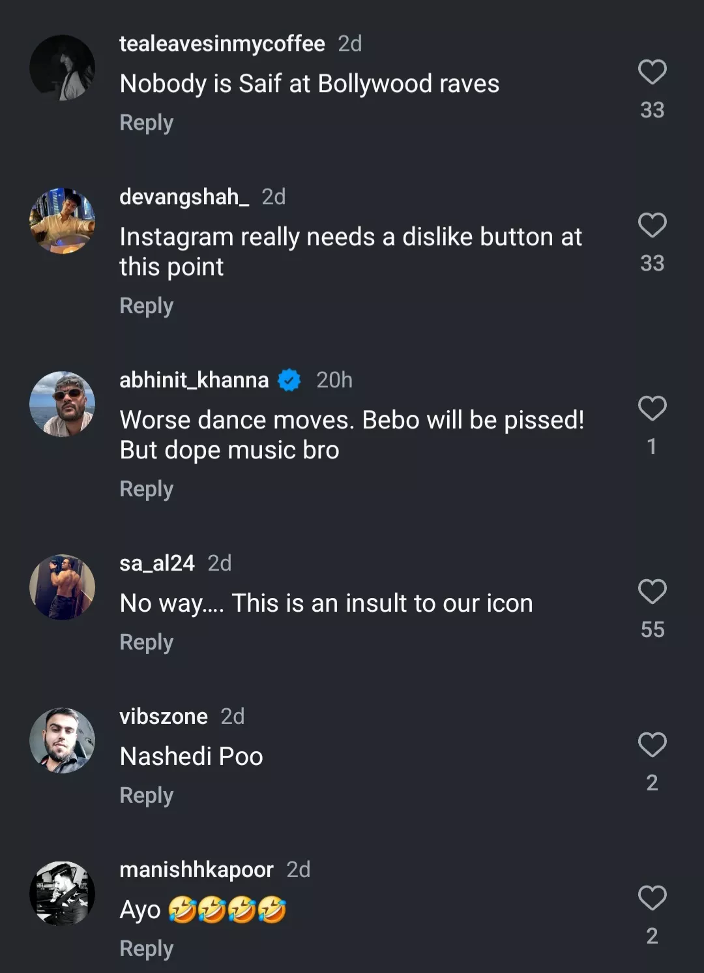View abhinit_khanna's profile photo
The image size is (704, 973).
tap(63, 404)
